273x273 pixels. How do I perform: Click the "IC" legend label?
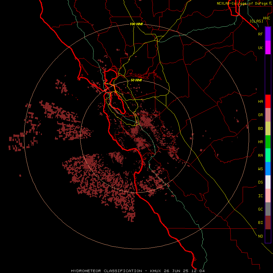[260, 196]
